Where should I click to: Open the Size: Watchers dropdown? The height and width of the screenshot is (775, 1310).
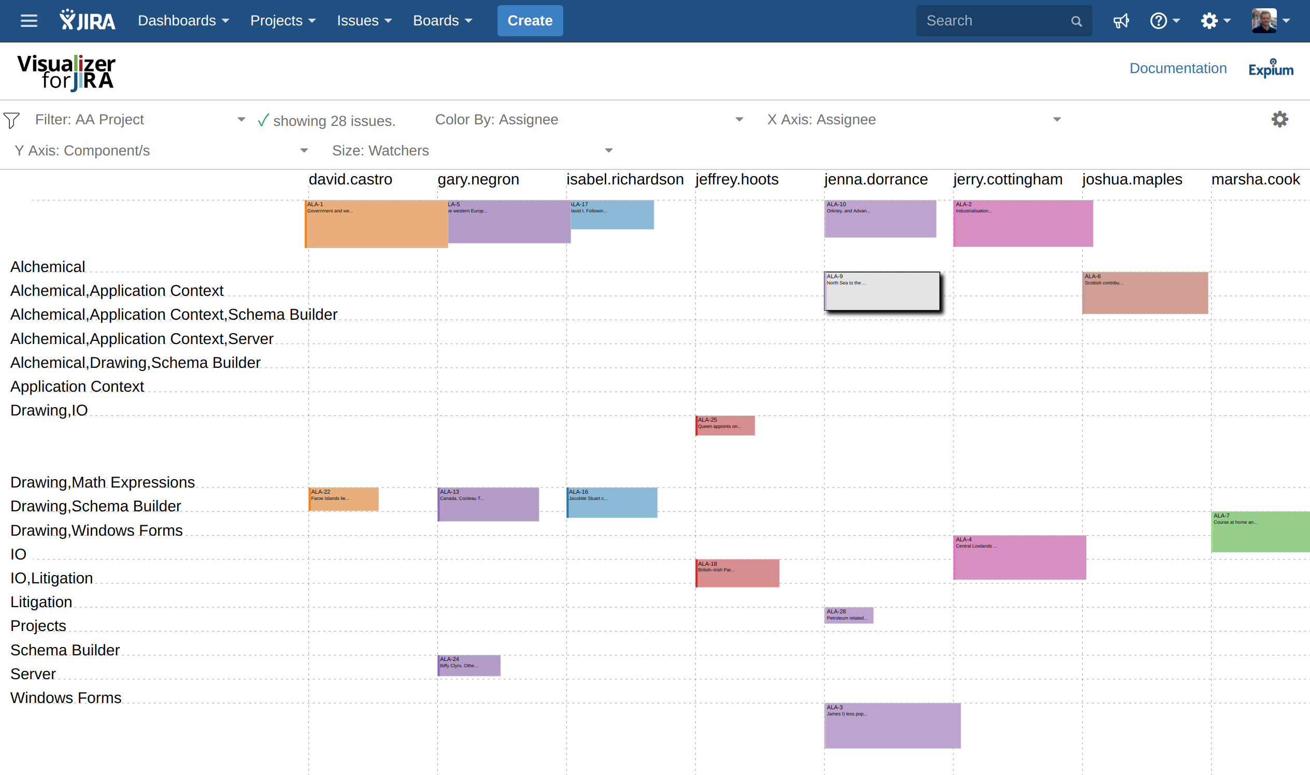click(x=608, y=150)
